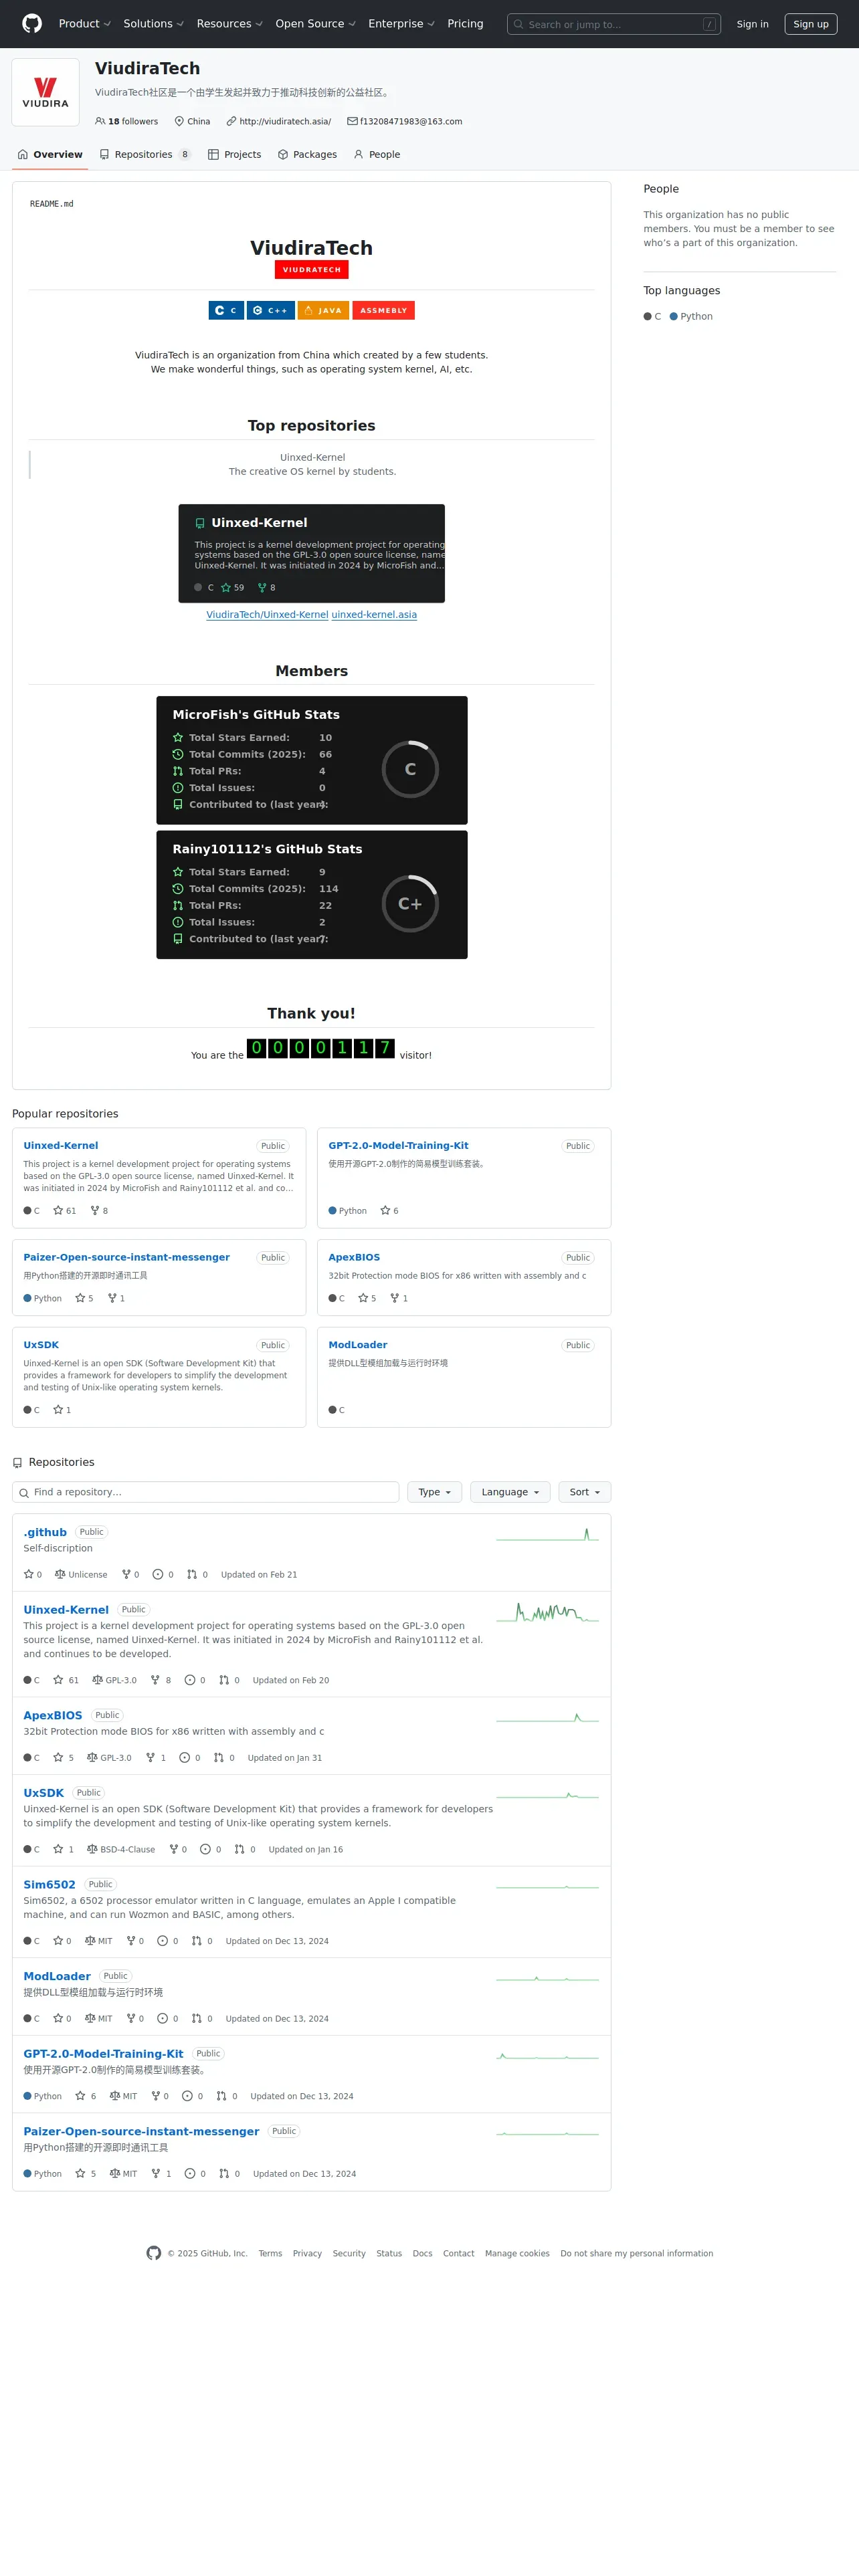This screenshot has height=2576, width=859.
Task: Open the Enterprise dropdown
Action: click(x=401, y=24)
